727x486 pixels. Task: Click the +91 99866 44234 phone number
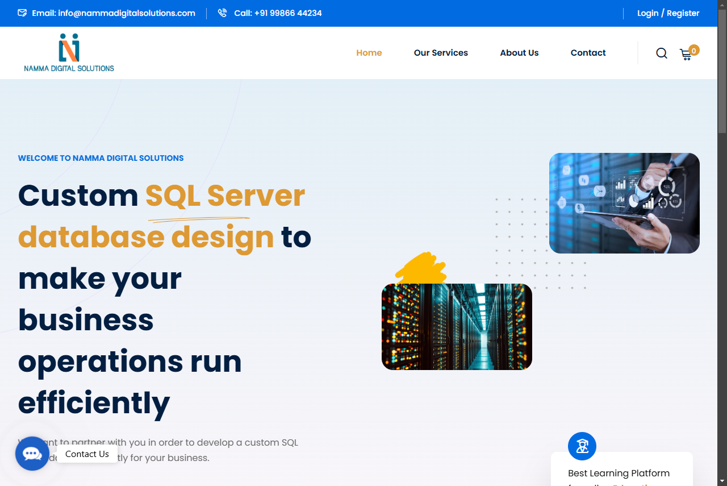coord(288,13)
